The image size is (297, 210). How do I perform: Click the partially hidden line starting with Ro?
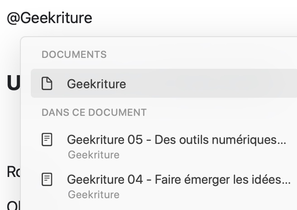(x=14, y=172)
